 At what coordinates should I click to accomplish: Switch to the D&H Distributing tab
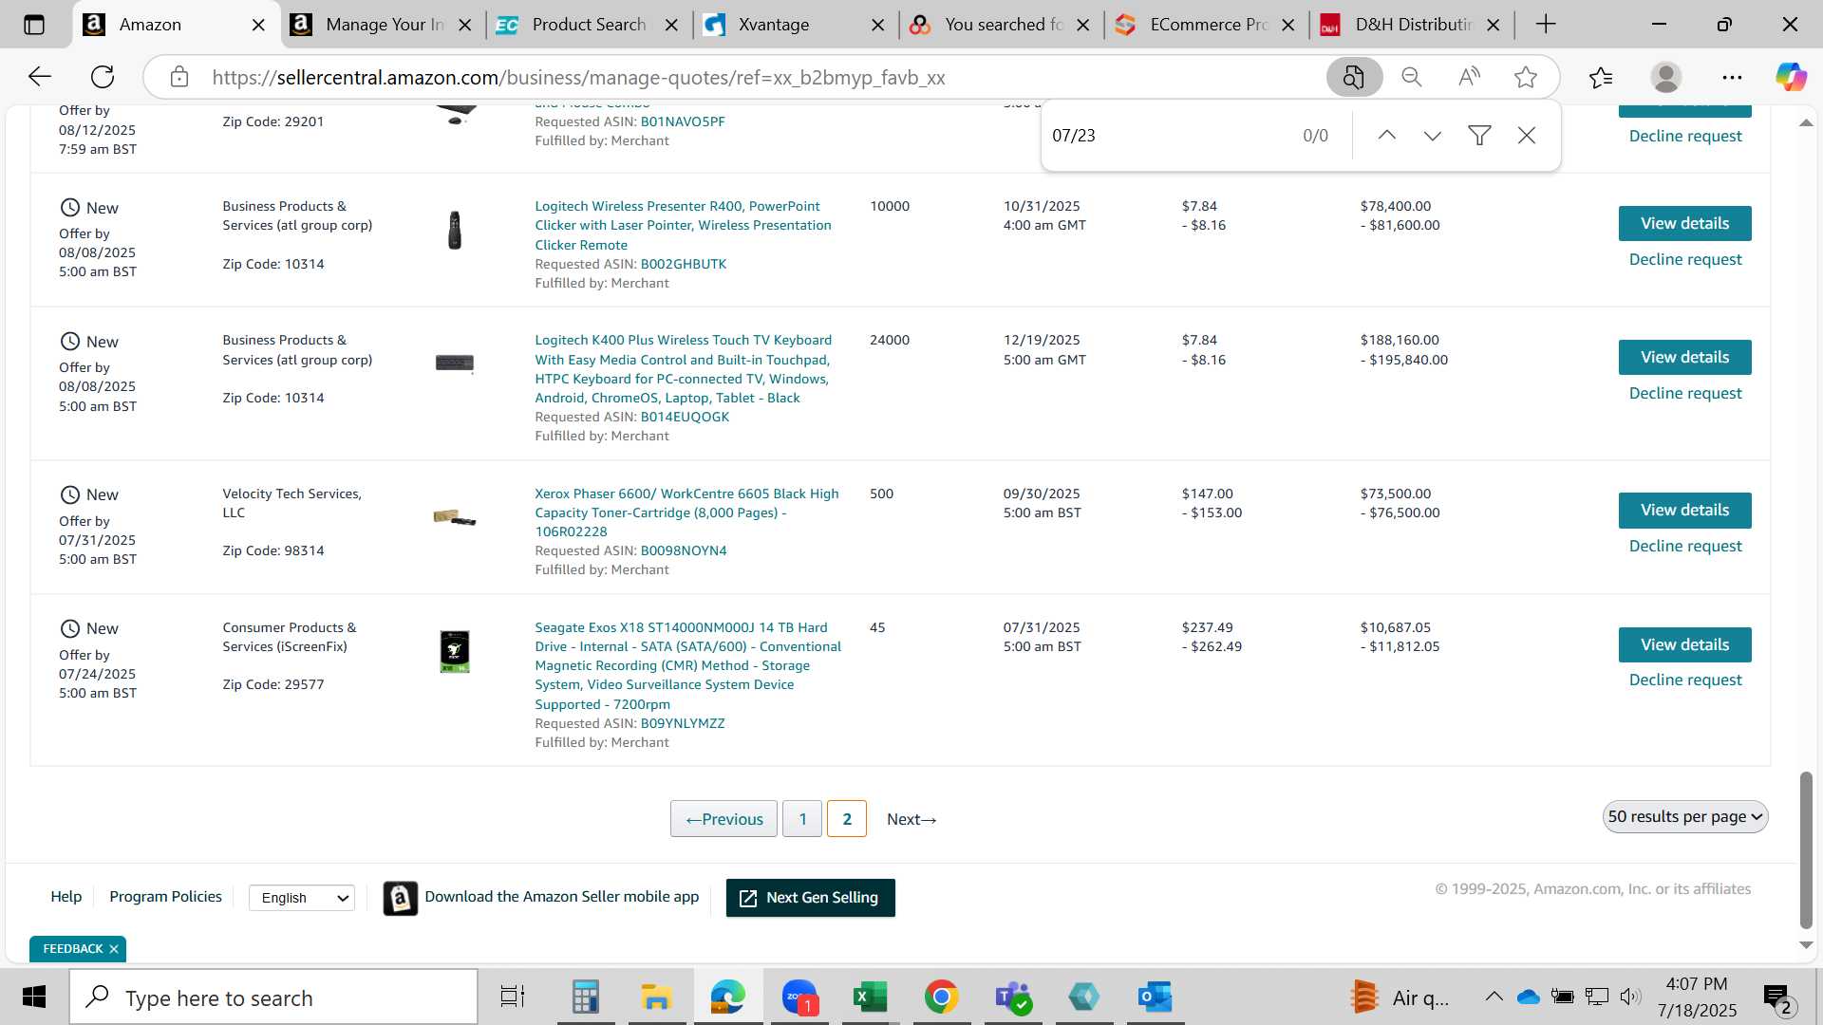click(1413, 25)
